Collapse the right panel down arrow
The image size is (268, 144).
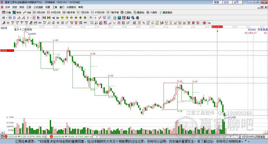(x=266, y=132)
